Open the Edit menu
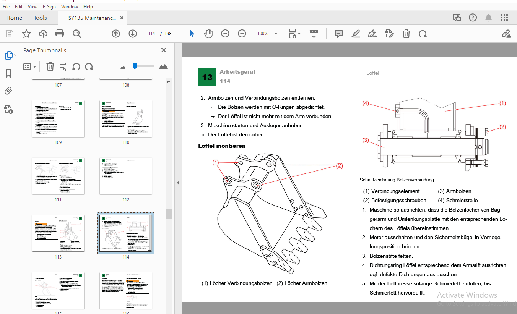This screenshot has height=314, width=517. [x=19, y=7]
